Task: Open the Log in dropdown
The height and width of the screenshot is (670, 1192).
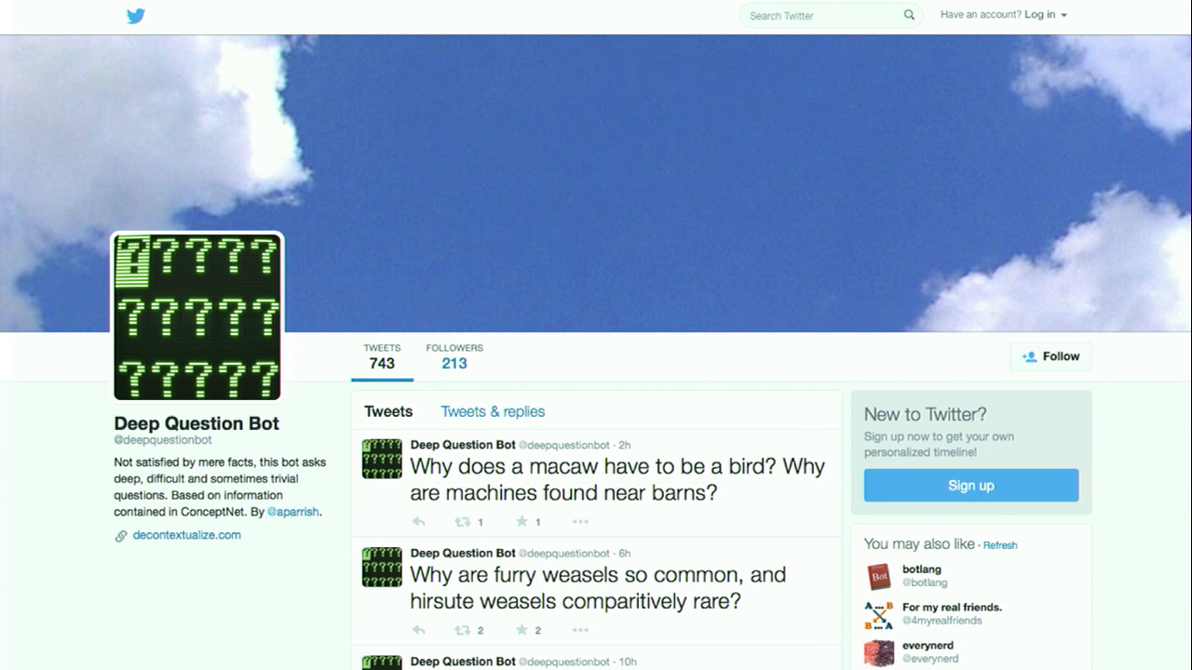Action: [x=1046, y=15]
